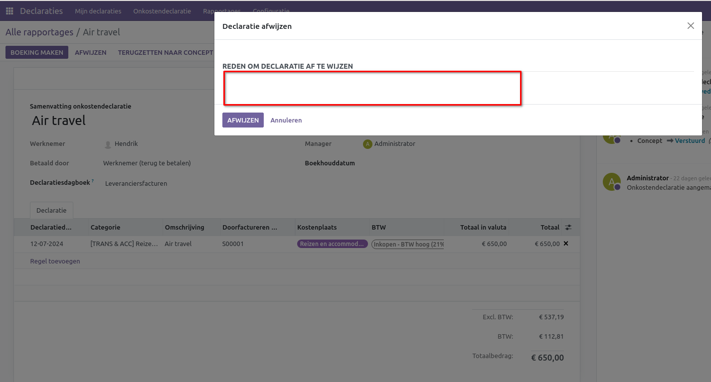This screenshot has width=711, height=382.
Task: Confirm with the purple Afwijzen button
Action: point(243,120)
